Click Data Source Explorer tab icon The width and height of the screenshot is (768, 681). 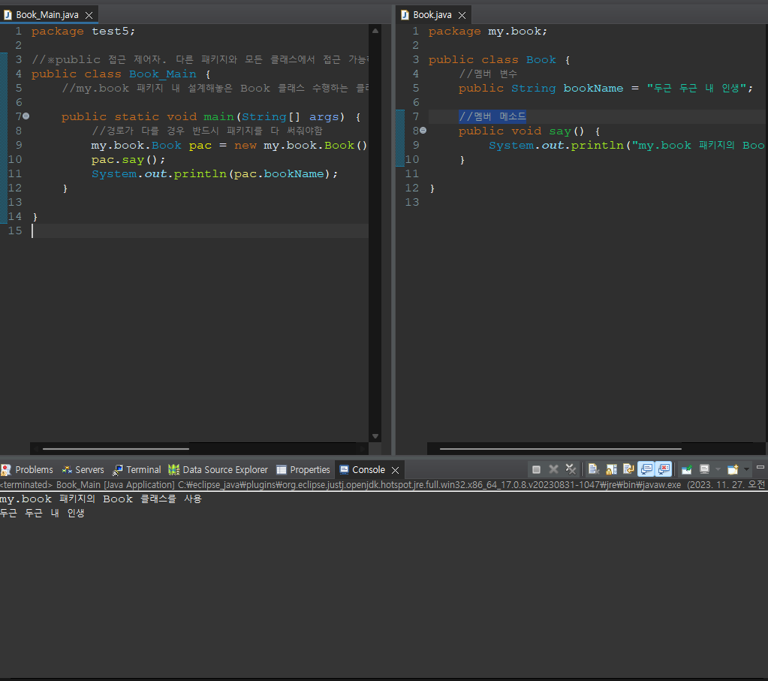(x=174, y=470)
